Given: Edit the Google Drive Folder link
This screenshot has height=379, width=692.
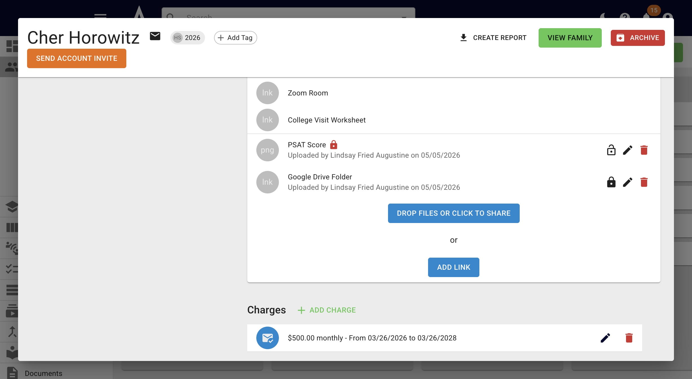Looking at the screenshot, I should (x=627, y=182).
